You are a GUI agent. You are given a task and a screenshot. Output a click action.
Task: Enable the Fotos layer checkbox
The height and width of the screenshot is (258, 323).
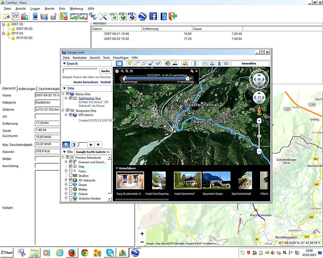click(x=71, y=171)
